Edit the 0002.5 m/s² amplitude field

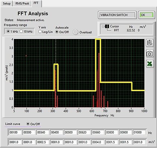click(42, 142)
